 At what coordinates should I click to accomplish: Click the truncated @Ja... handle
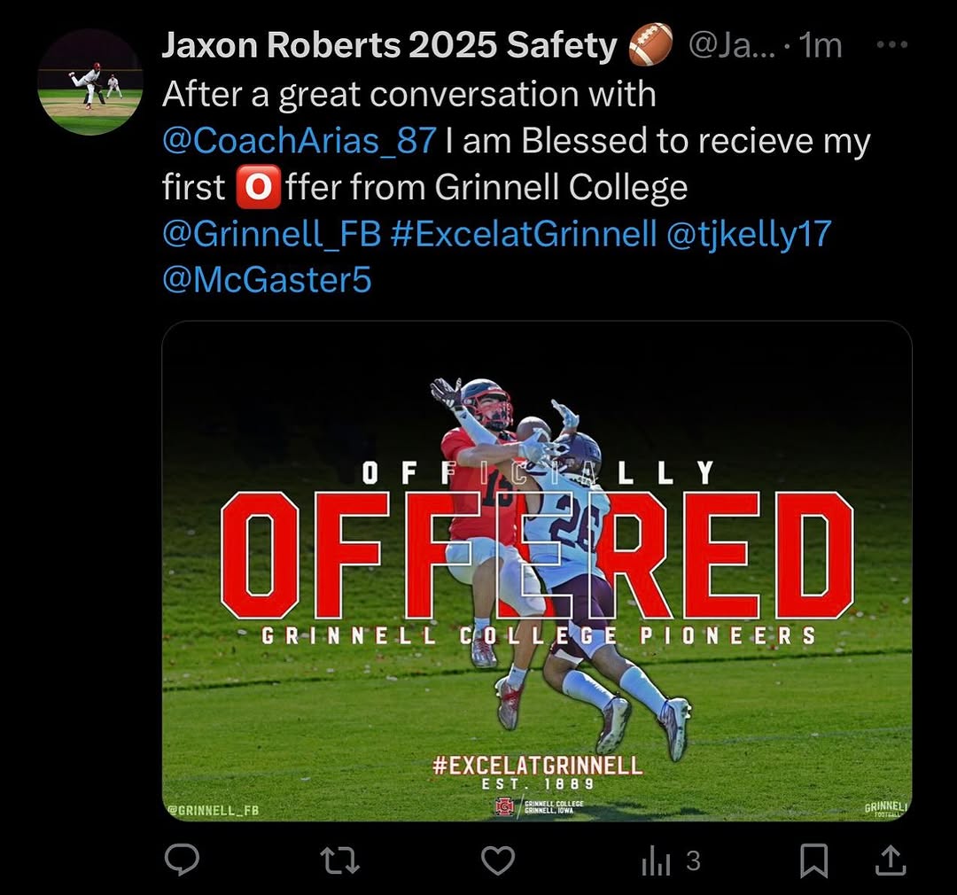(732, 45)
